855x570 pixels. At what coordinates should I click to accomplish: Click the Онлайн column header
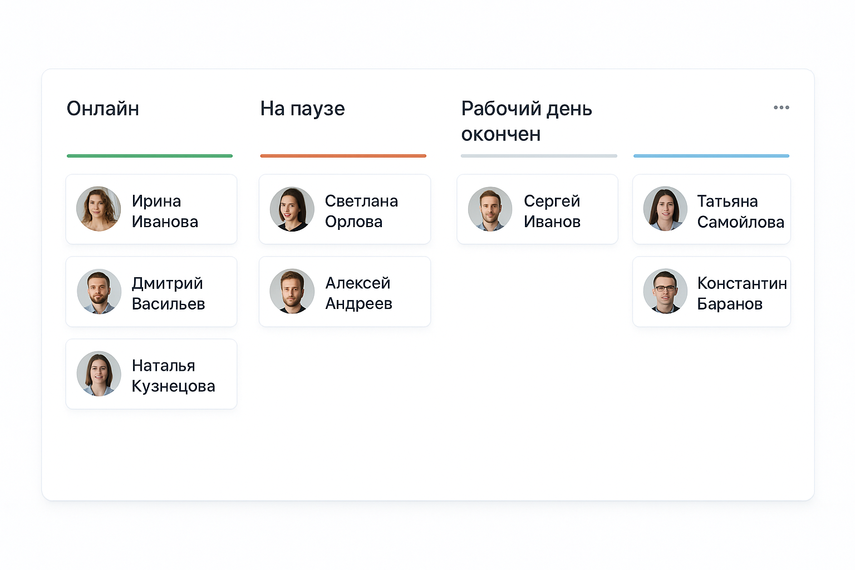103,109
